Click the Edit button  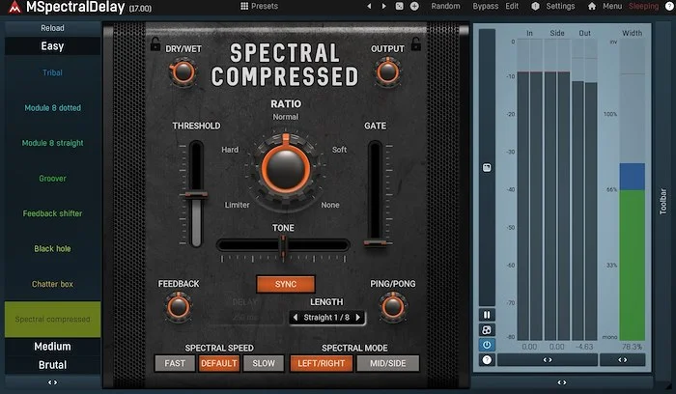(x=512, y=6)
